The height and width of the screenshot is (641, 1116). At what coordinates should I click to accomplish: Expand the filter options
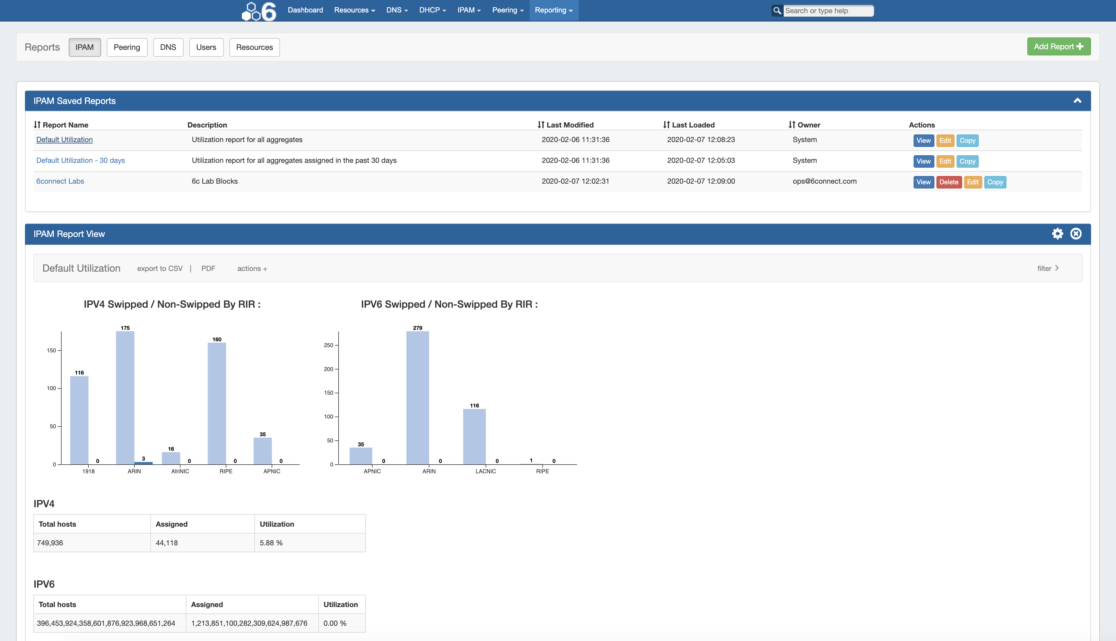point(1048,268)
